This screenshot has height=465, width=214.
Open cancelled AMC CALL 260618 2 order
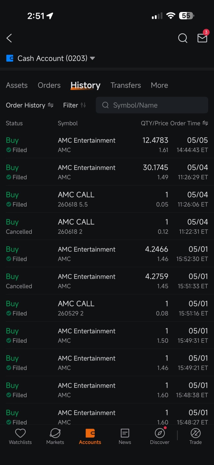(x=107, y=226)
